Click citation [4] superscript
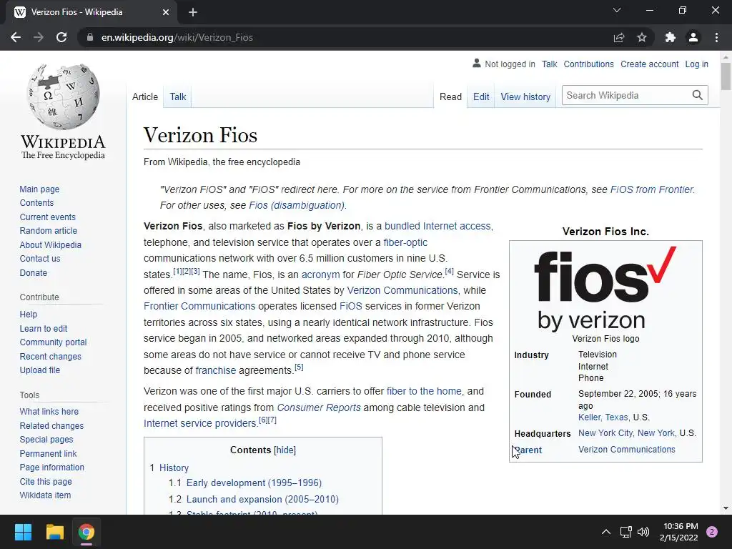Image resolution: width=732 pixels, height=549 pixels. (x=449, y=271)
